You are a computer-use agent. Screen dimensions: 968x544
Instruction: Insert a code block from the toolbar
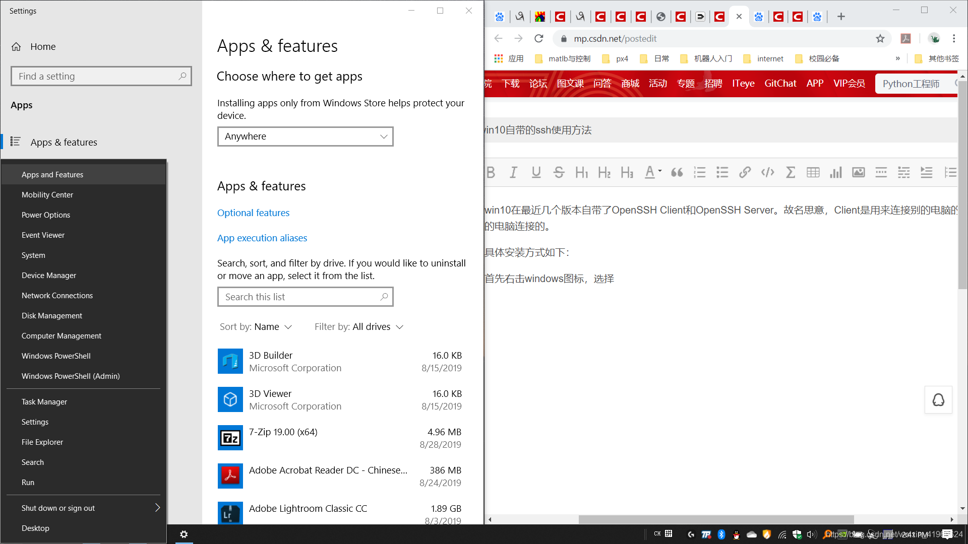click(767, 172)
